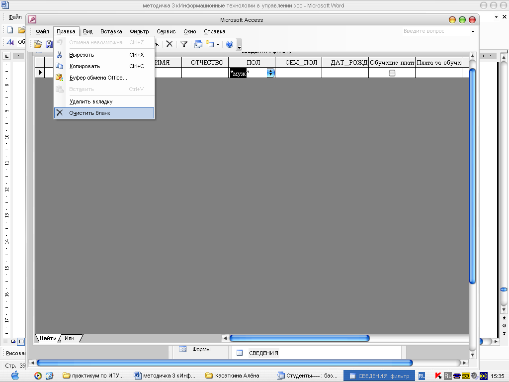
Task: Click the empty СЕМ_ПОЛ filter cell
Action: (x=299, y=73)
